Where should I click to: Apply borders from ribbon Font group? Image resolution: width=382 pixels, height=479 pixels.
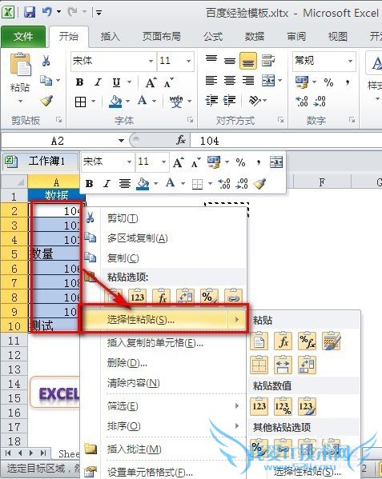tap(80, 102)
